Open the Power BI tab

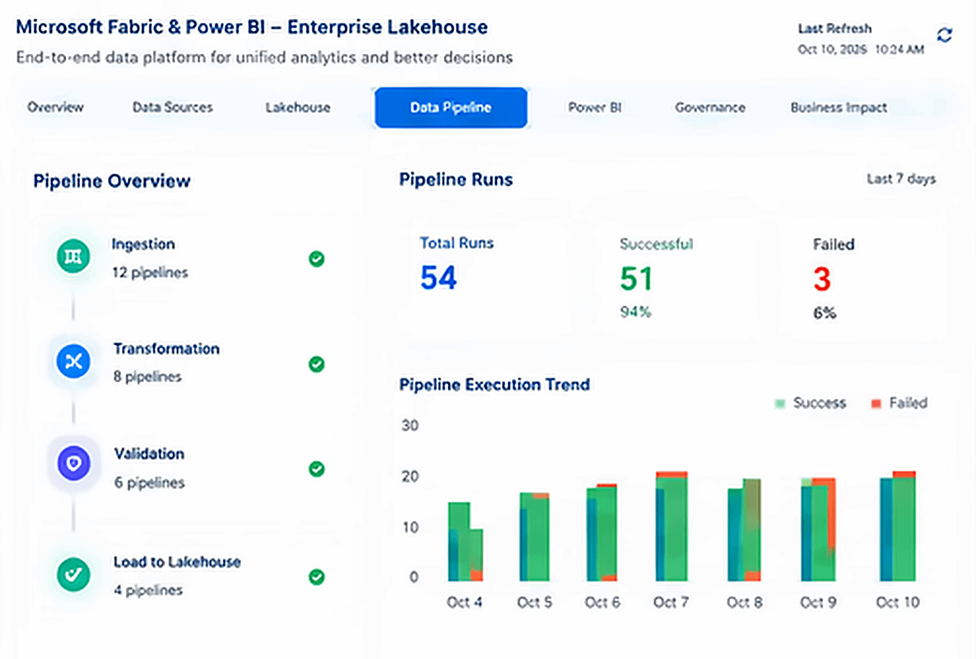pos(595,107)
